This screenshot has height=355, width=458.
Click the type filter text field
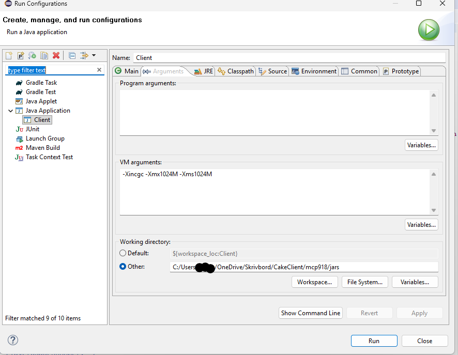51,70
